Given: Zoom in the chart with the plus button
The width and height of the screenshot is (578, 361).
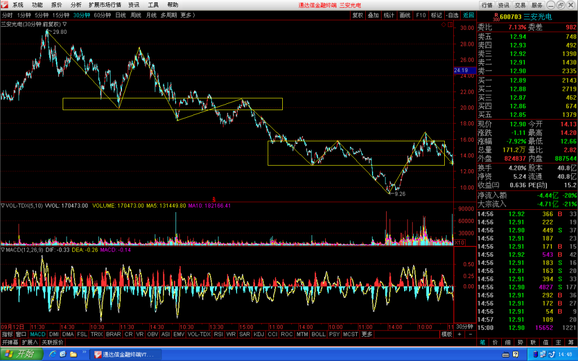Looking at the screenshot, I should tap(459, 334).
